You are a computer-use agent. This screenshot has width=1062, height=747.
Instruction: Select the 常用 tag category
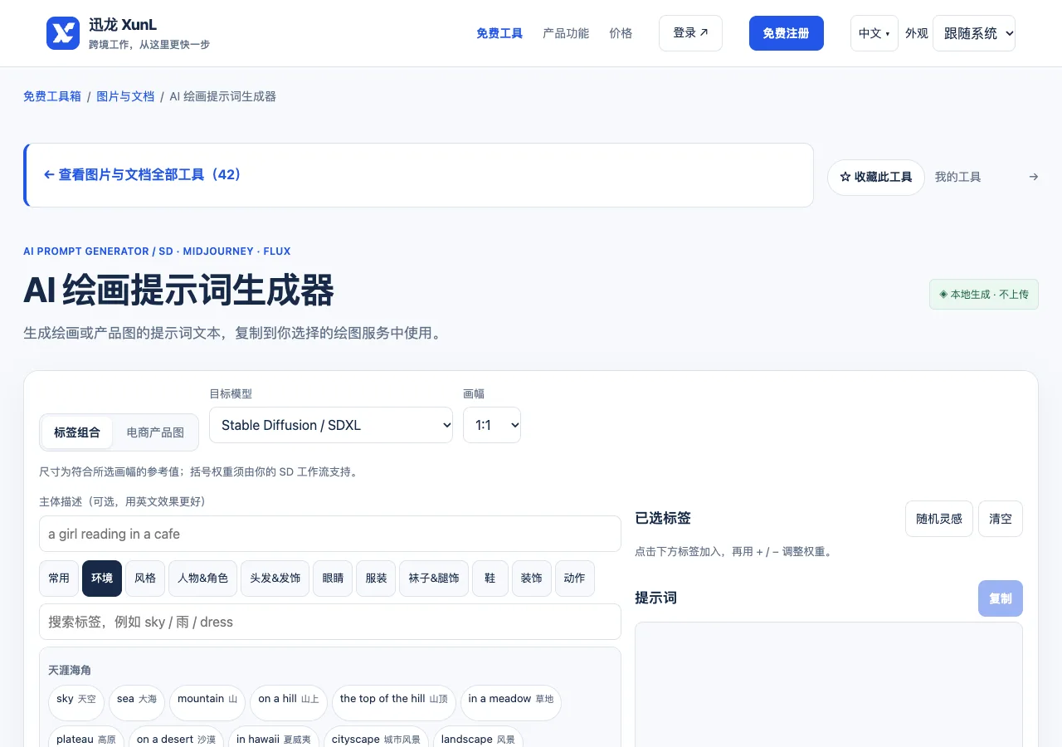59,579
